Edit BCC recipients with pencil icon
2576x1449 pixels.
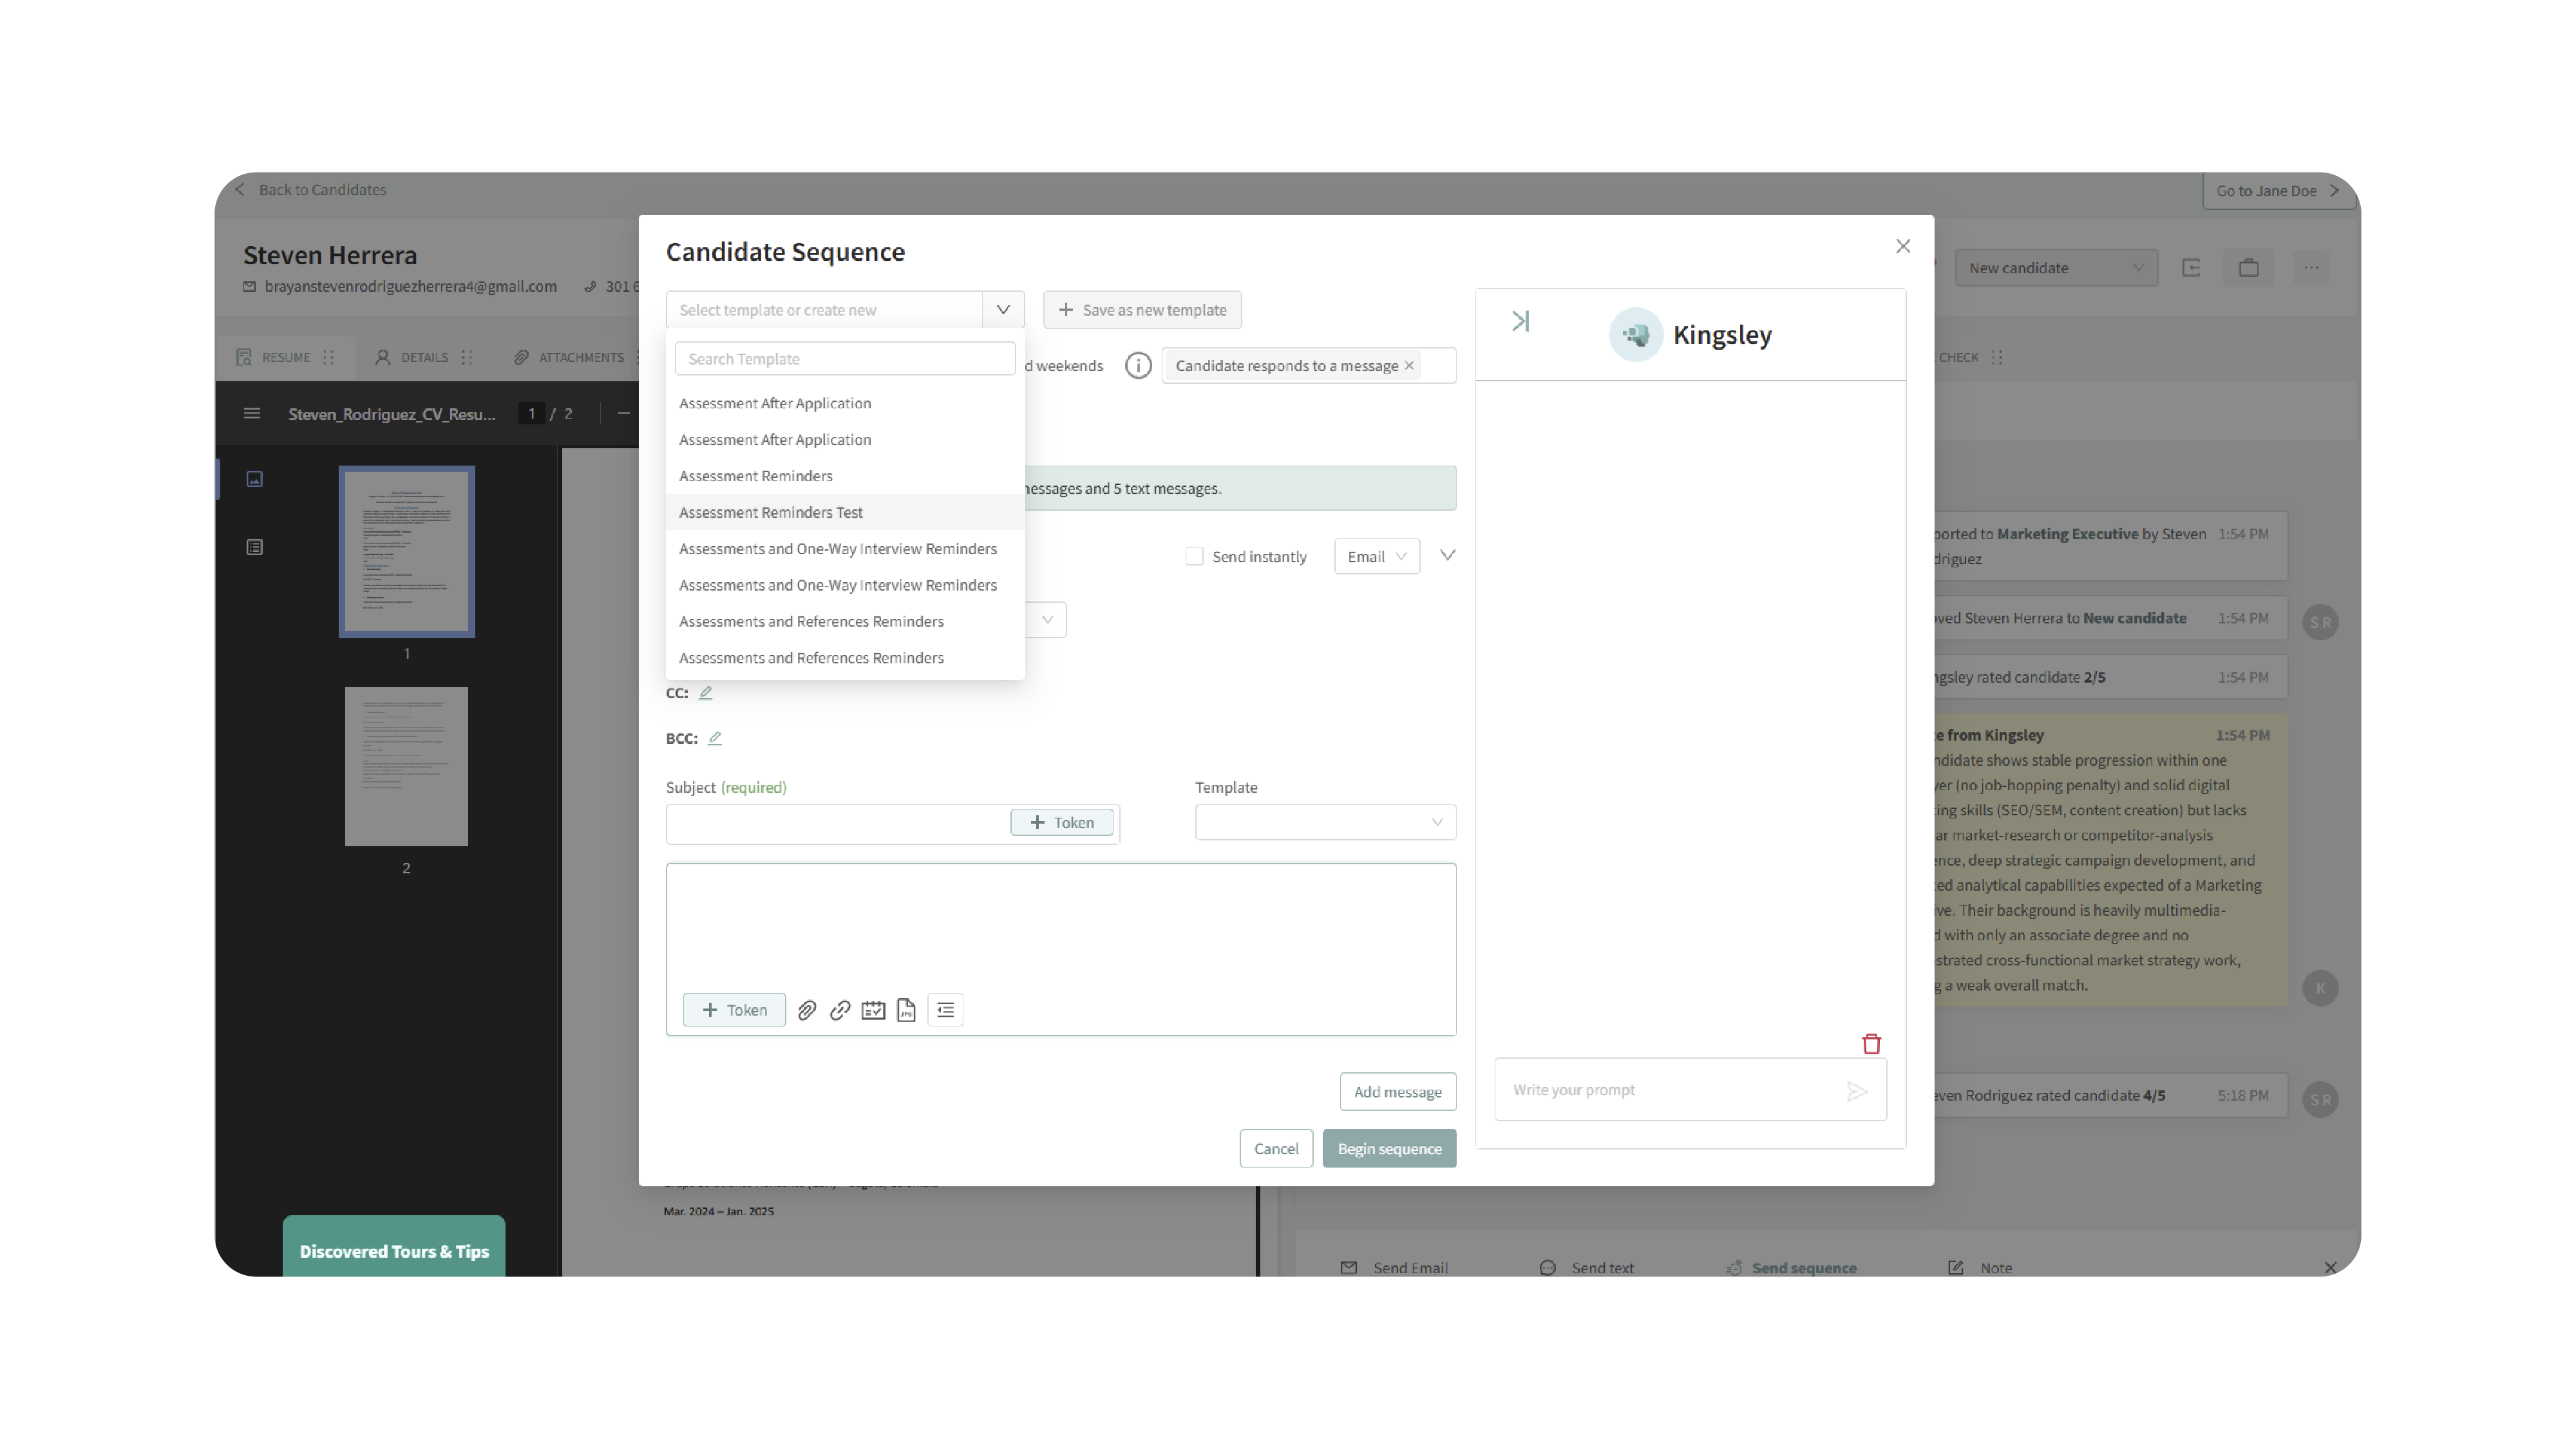click(714, 738)
